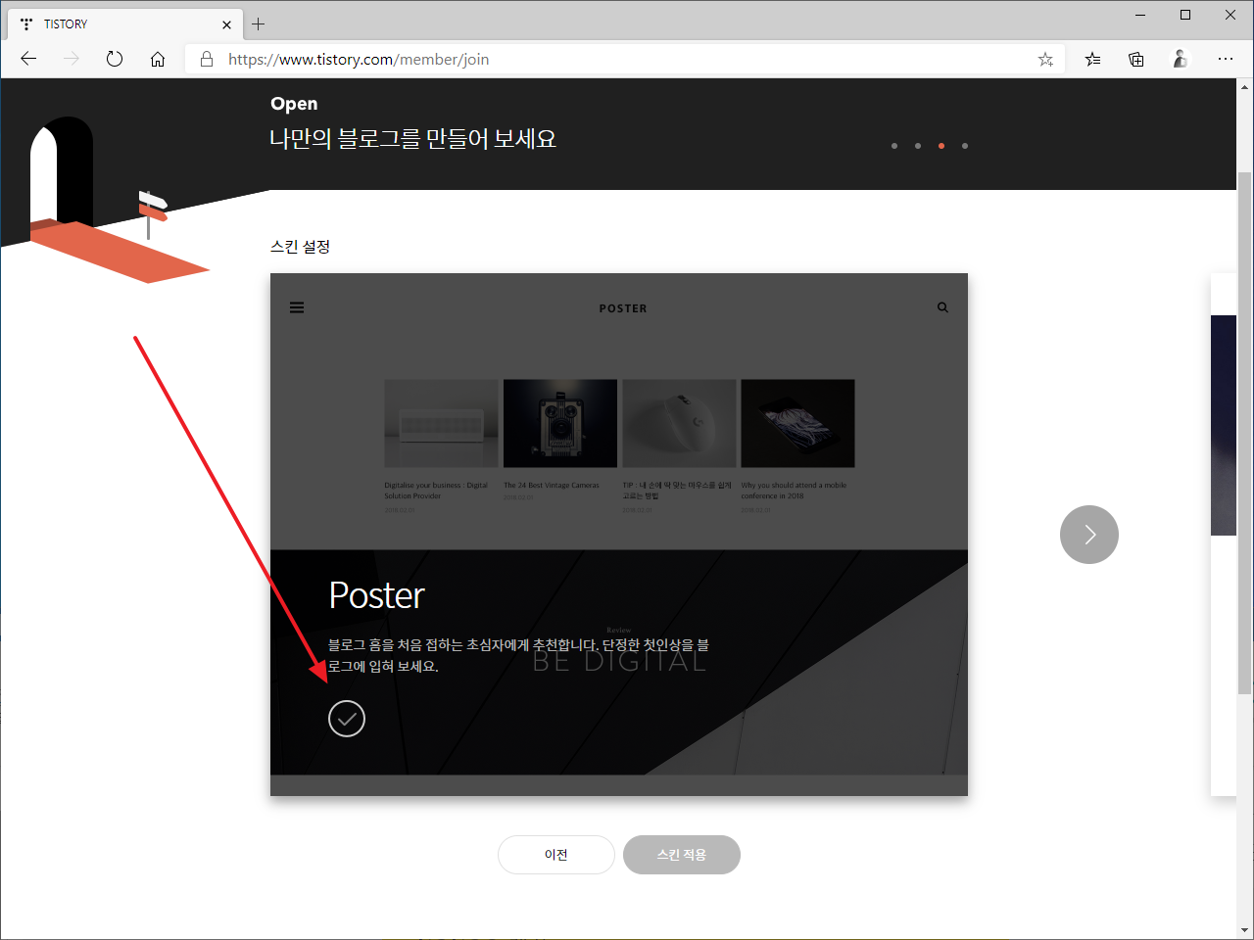The image size is (1254, 940).
Task: Click the 'The 24 Best Vintage Cameras' caption
Action: (552, 485)
